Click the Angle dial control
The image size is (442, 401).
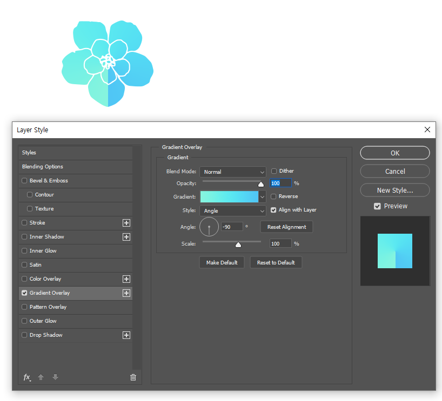pyautogui.click(x=209, y=227)
